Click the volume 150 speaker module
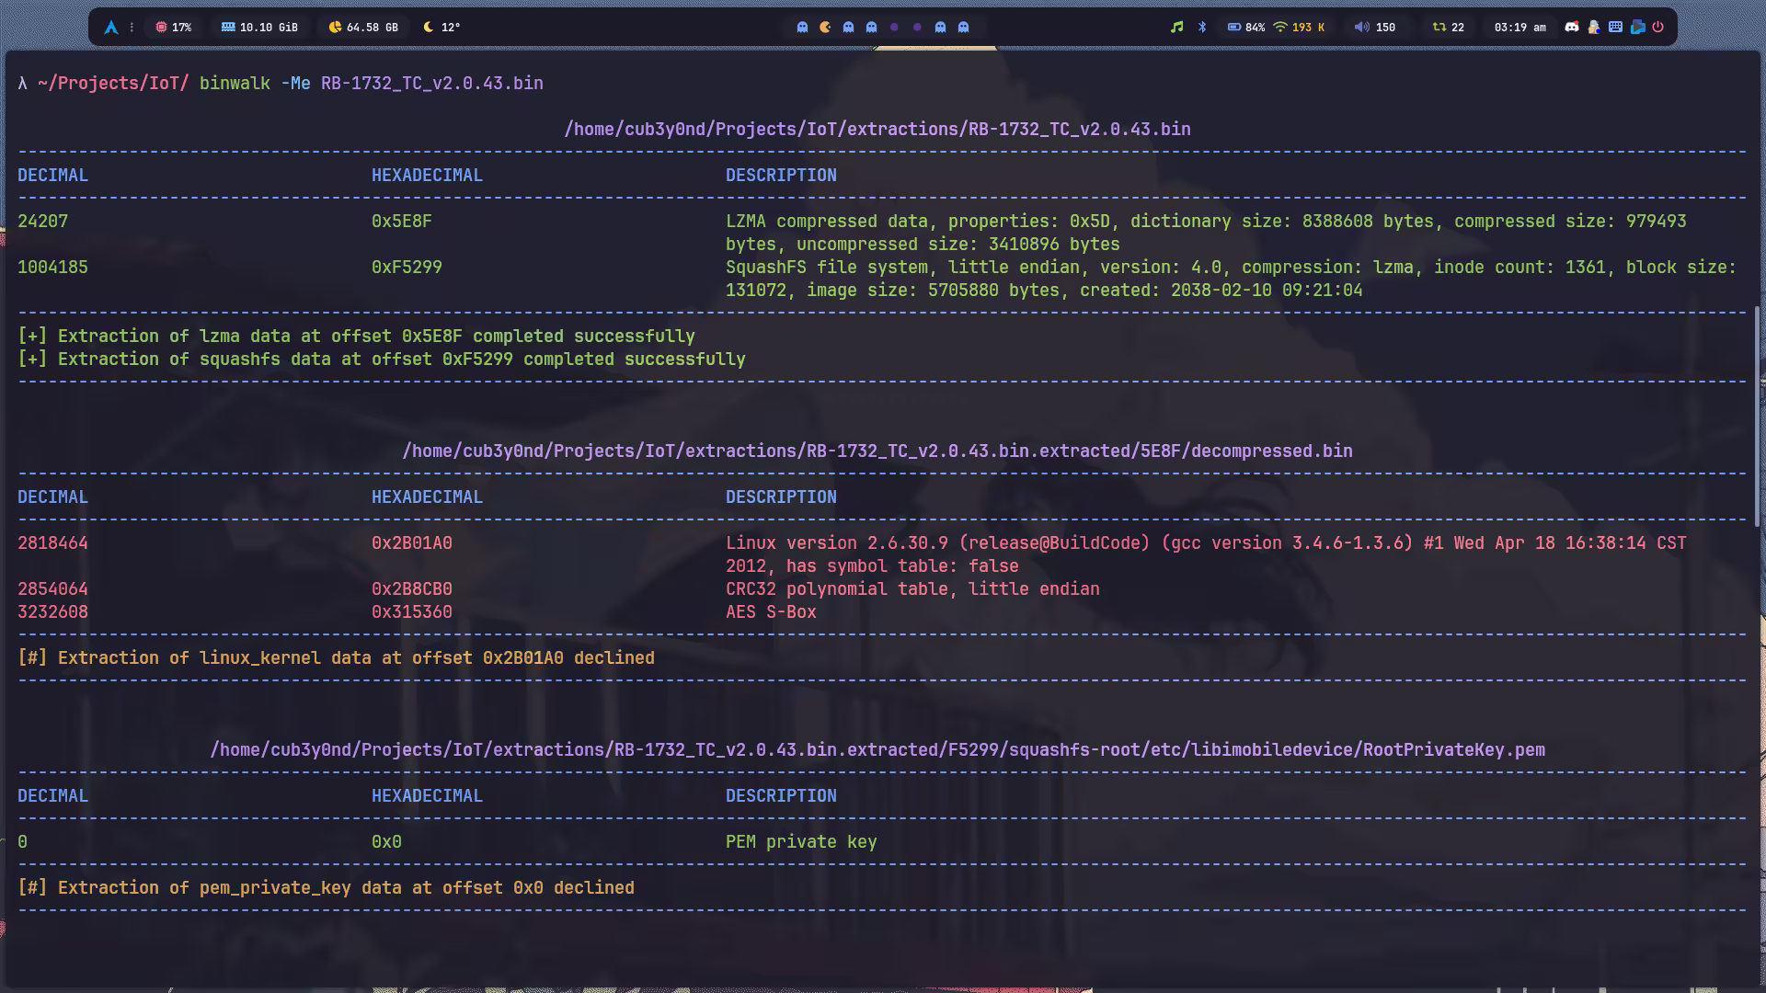The height and width of the screenshot is (993, 1766). point(1374,28)
